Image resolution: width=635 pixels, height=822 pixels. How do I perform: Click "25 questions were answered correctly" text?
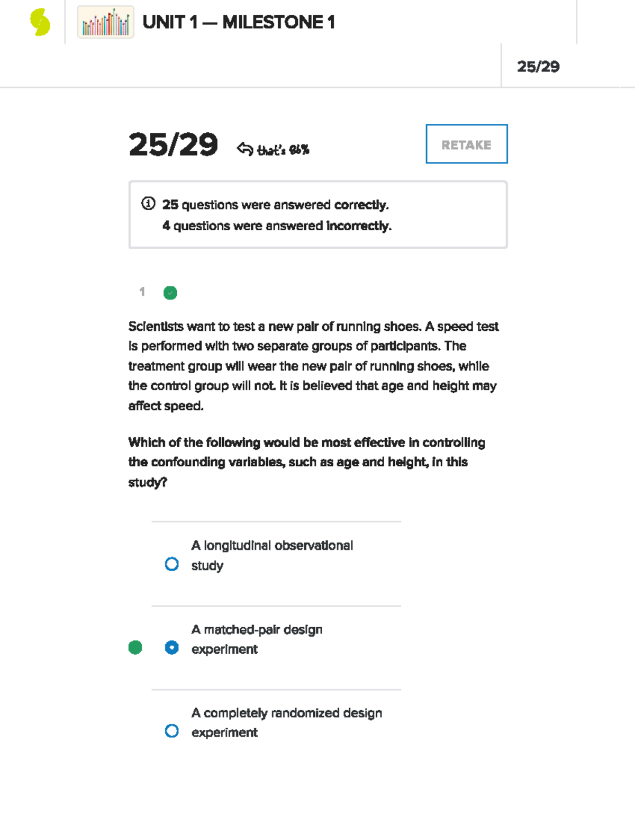tap(275, 205)
